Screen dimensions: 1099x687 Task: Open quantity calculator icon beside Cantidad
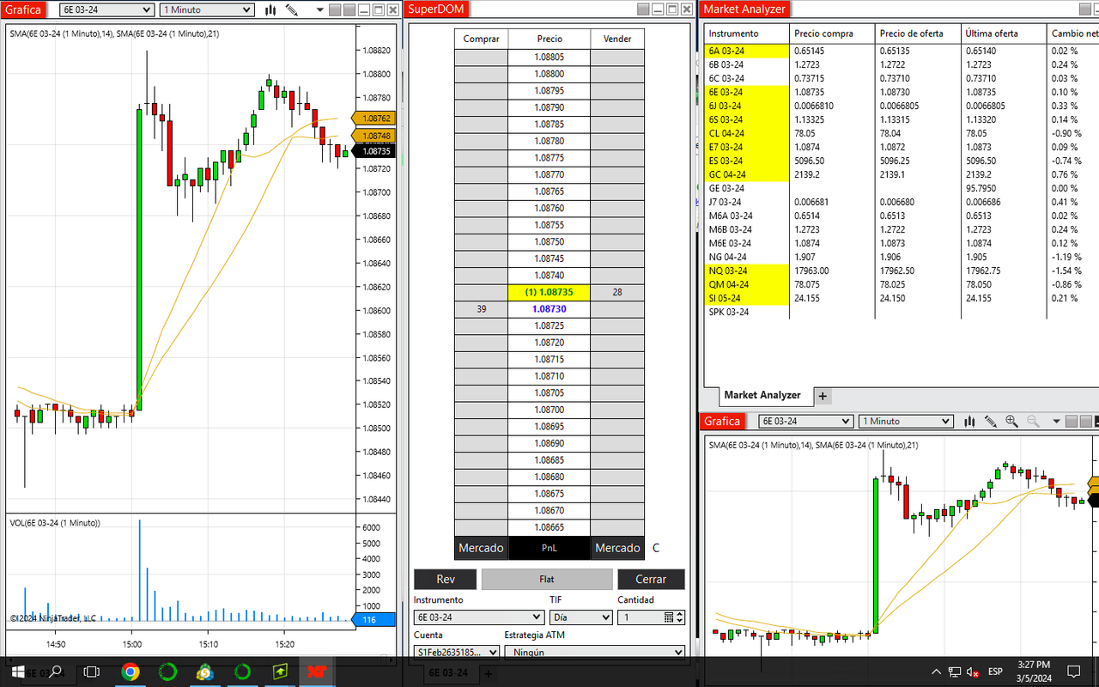670,617
